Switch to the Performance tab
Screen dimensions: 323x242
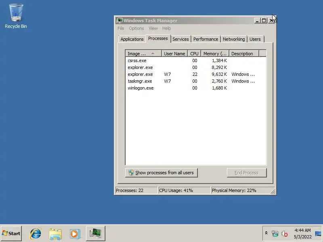click(206, 39)
